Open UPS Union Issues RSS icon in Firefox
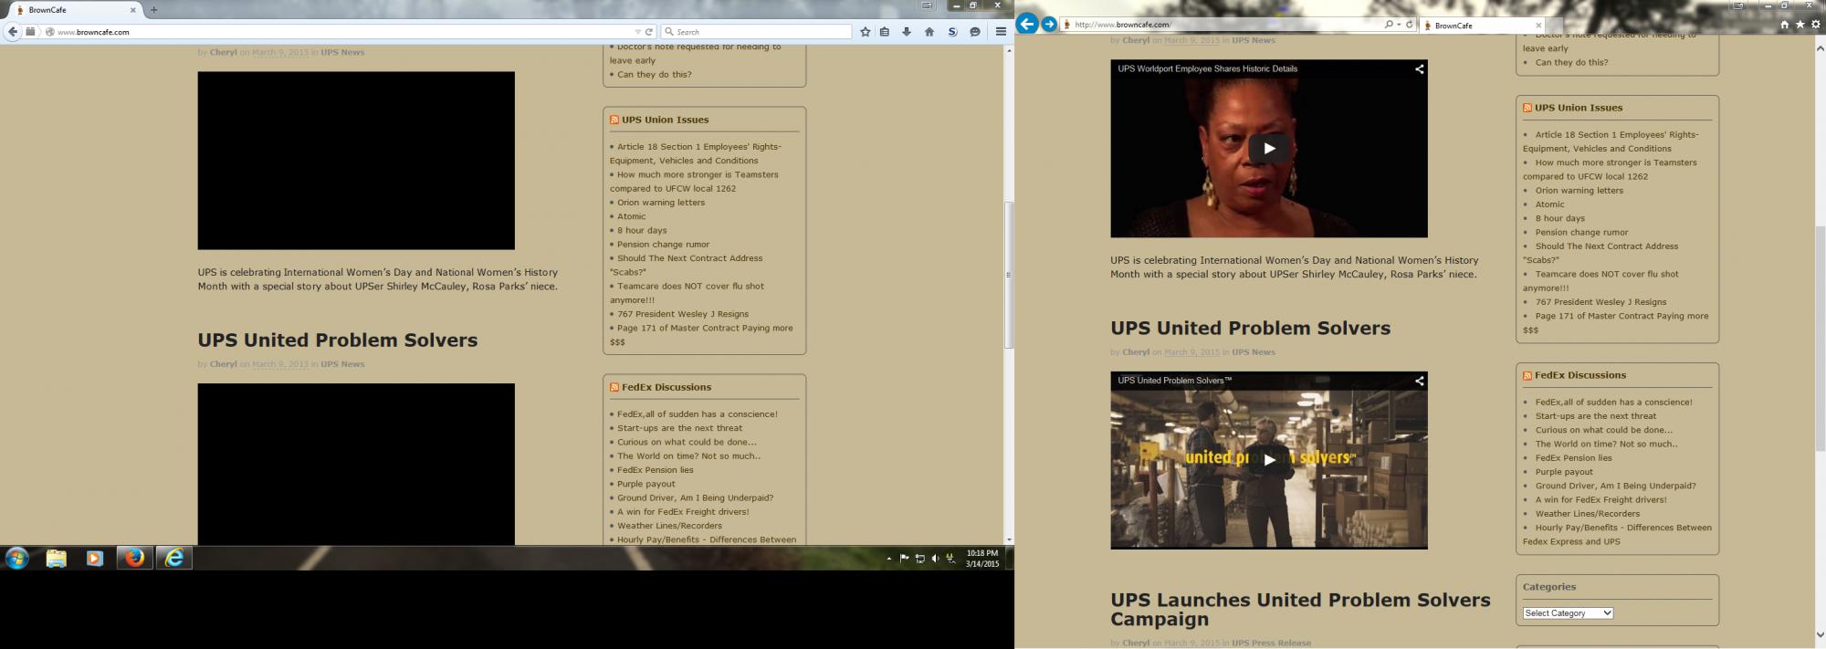The height and width of the screenshot is (649, 1826). tap(614, 120)
